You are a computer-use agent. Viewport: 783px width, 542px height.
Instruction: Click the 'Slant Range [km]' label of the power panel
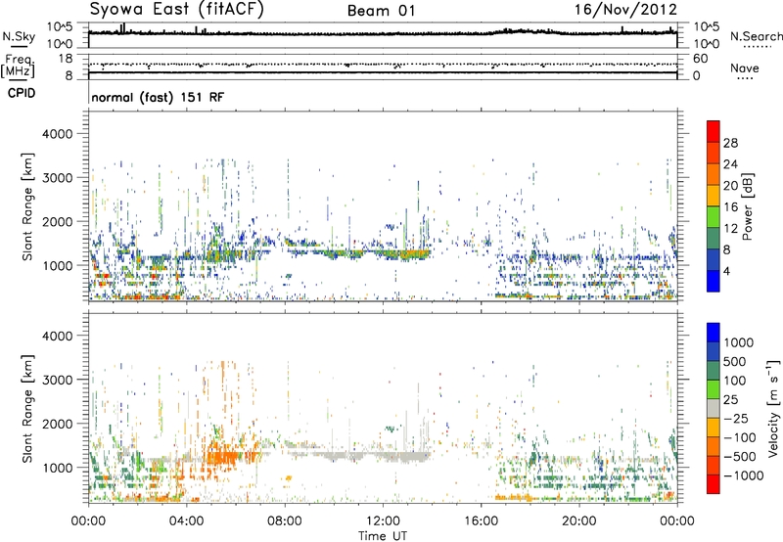pyautogui.click(x=27, y=206)
